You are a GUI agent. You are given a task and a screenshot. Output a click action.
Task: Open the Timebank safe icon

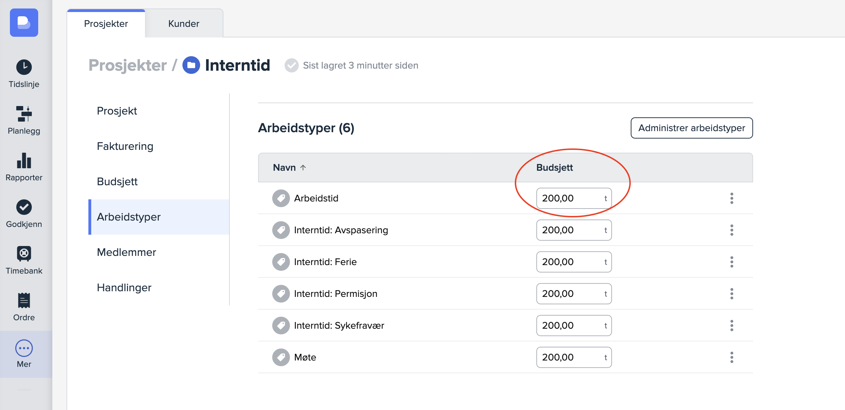tap(24, 254)
